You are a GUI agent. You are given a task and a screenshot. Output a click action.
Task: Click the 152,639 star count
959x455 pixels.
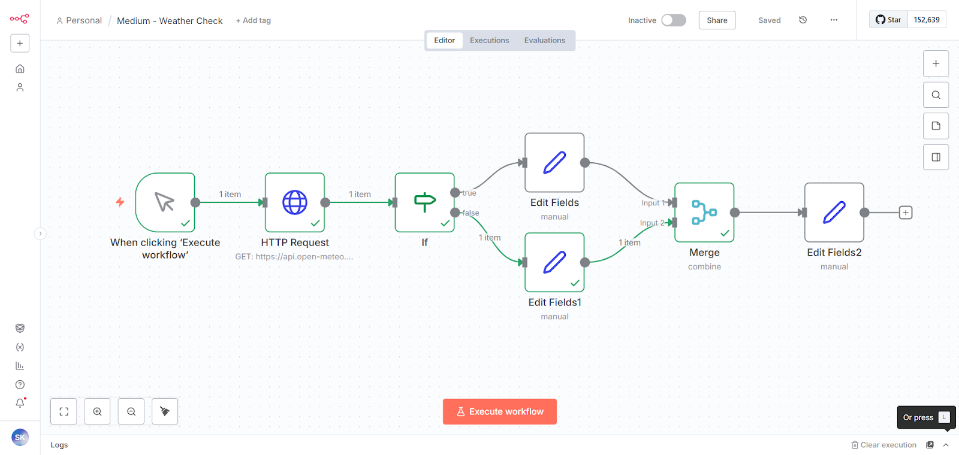click(927, 20)
